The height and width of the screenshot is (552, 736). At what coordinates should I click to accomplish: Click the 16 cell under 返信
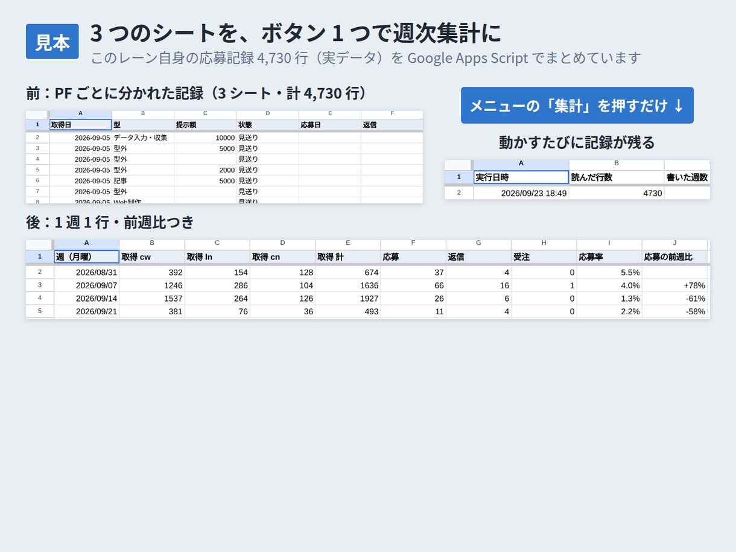click(x=478, y=285)
